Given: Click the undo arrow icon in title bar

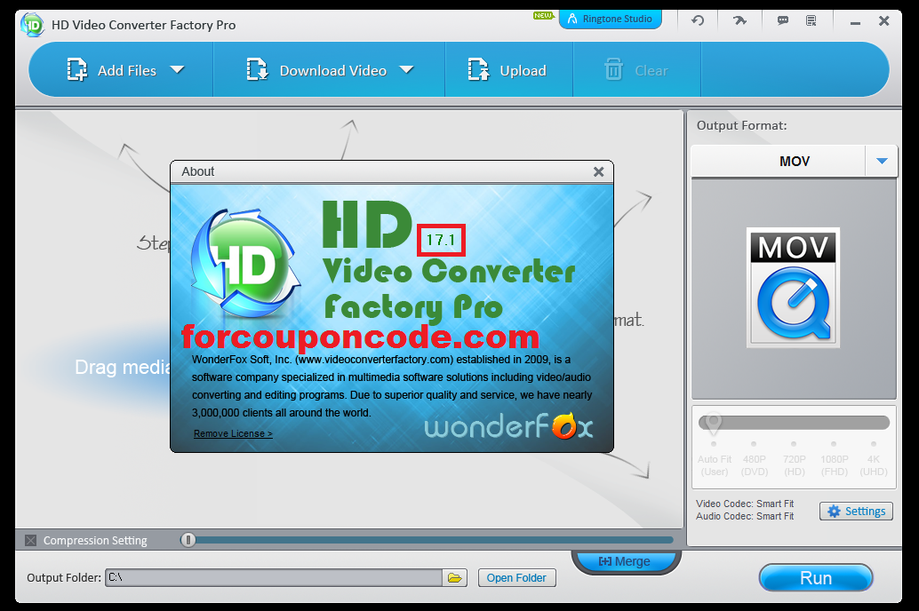Looking at the screenshot, I should (x=698, y=20).
